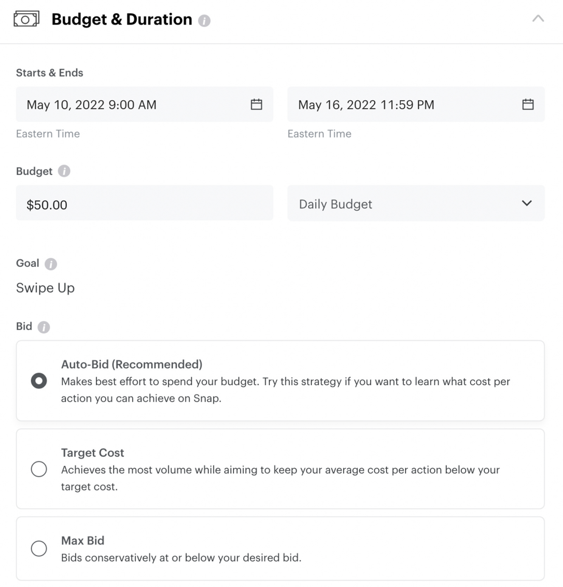Expand the Daily Budget selector
Viewport: 563px width, 587px height.
point(416,204)
